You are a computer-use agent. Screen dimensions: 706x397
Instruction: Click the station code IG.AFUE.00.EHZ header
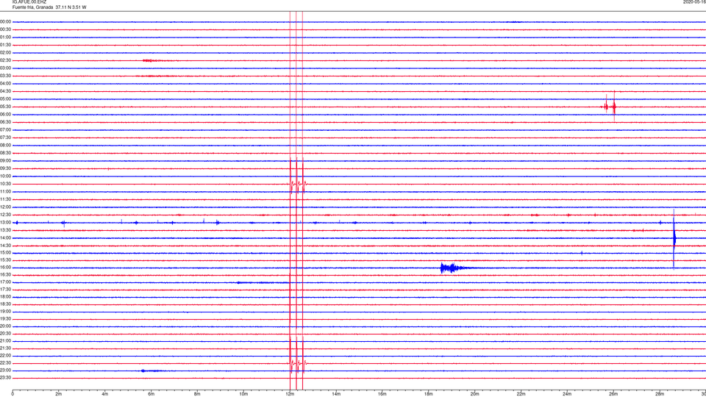coord(29,1)
